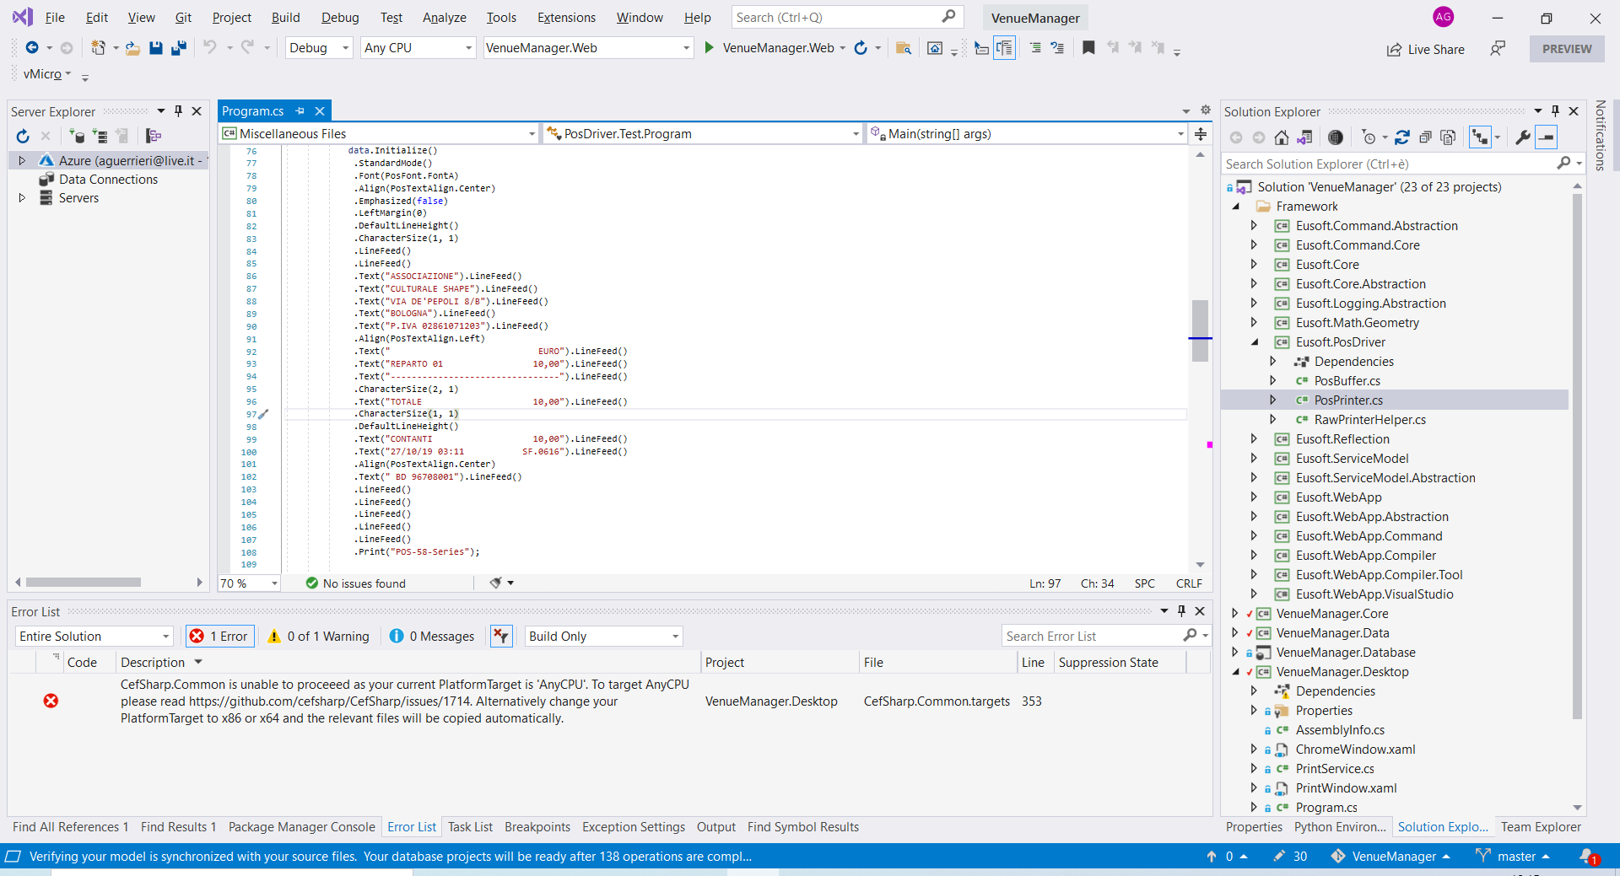This screenshot has height=876, width=1620.
Task: Click the notifications bell in status bar
Action: pos(1589,857)
